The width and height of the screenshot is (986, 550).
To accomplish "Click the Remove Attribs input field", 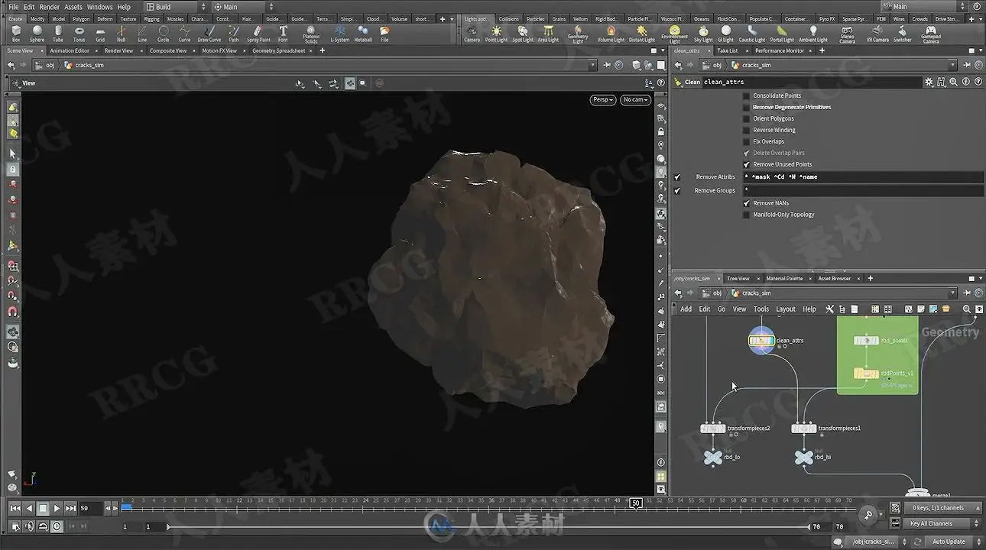I will click(864, 177).
